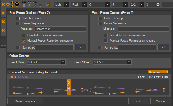Screen dimensions: 173x106
Task: Click the circled number 2 event badge
Action: 17,4
